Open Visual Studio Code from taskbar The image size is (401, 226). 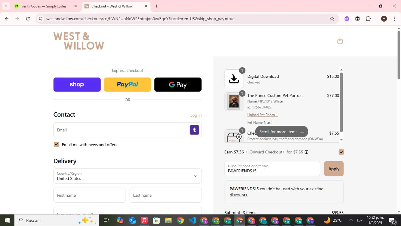192,220
